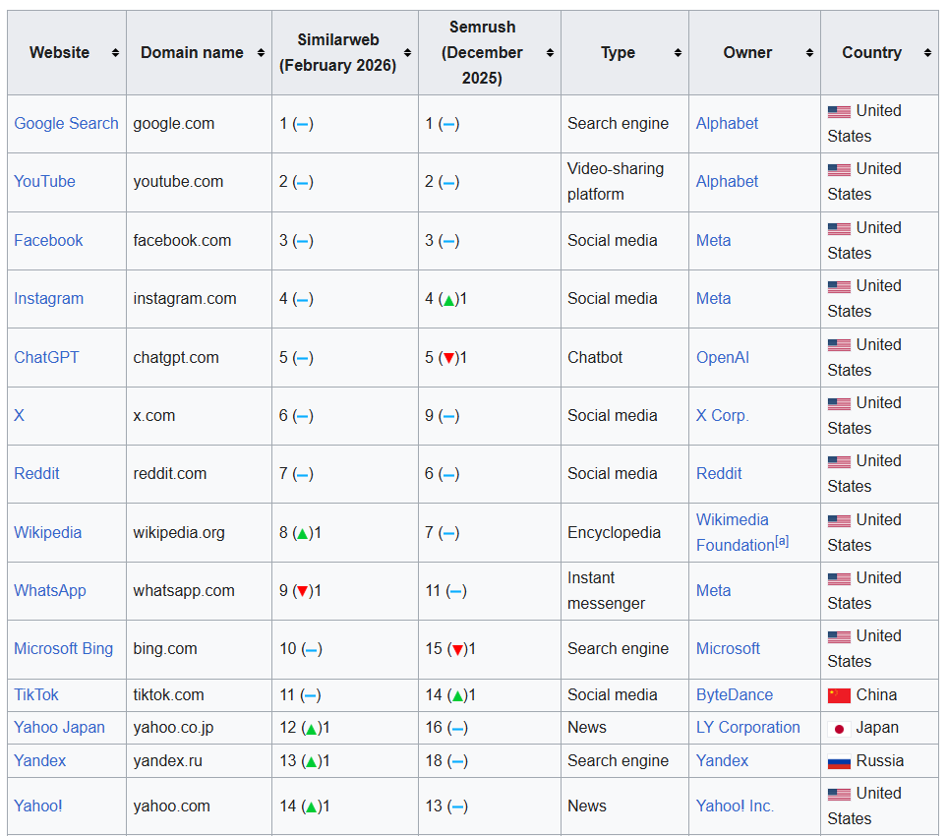Open the ByteDance owner link

click(x=735, y=694)
